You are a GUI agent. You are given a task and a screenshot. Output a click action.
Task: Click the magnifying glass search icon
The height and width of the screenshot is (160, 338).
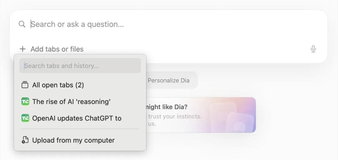(22, 24)
